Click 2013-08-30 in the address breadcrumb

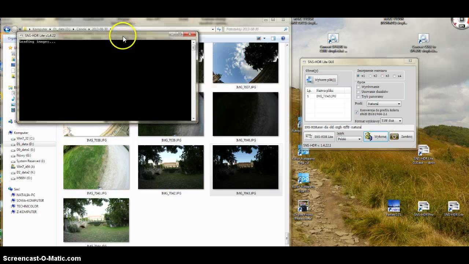100,29
